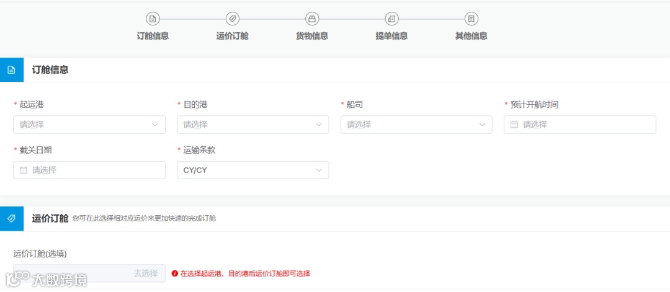Screen dimensions: 670x292
Task: Click the 去选择 button
Action: click(146, 273)
